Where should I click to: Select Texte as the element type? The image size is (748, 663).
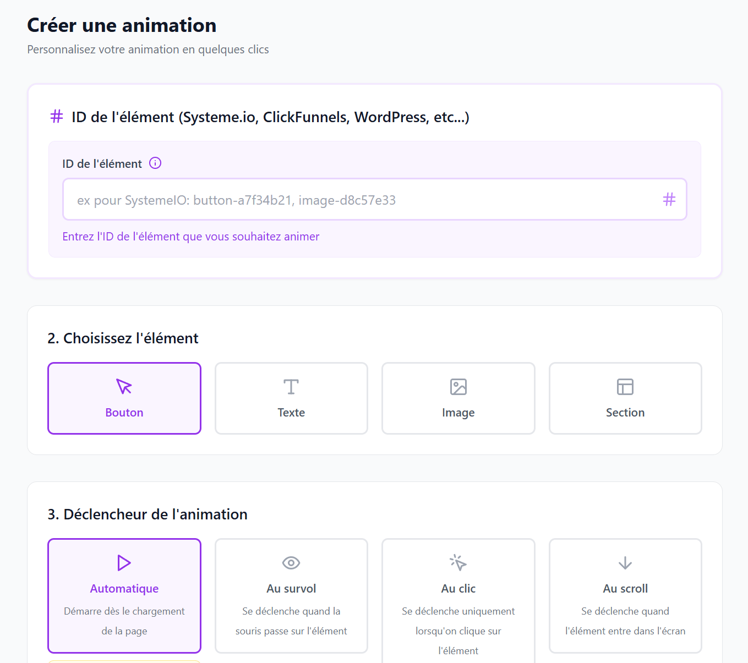[x=291, y=398]
